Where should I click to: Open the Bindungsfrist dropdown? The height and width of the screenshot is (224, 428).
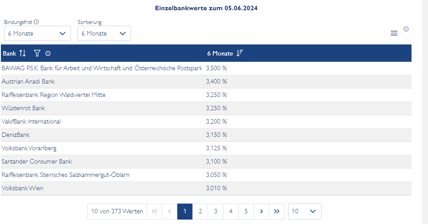point(37,33)
